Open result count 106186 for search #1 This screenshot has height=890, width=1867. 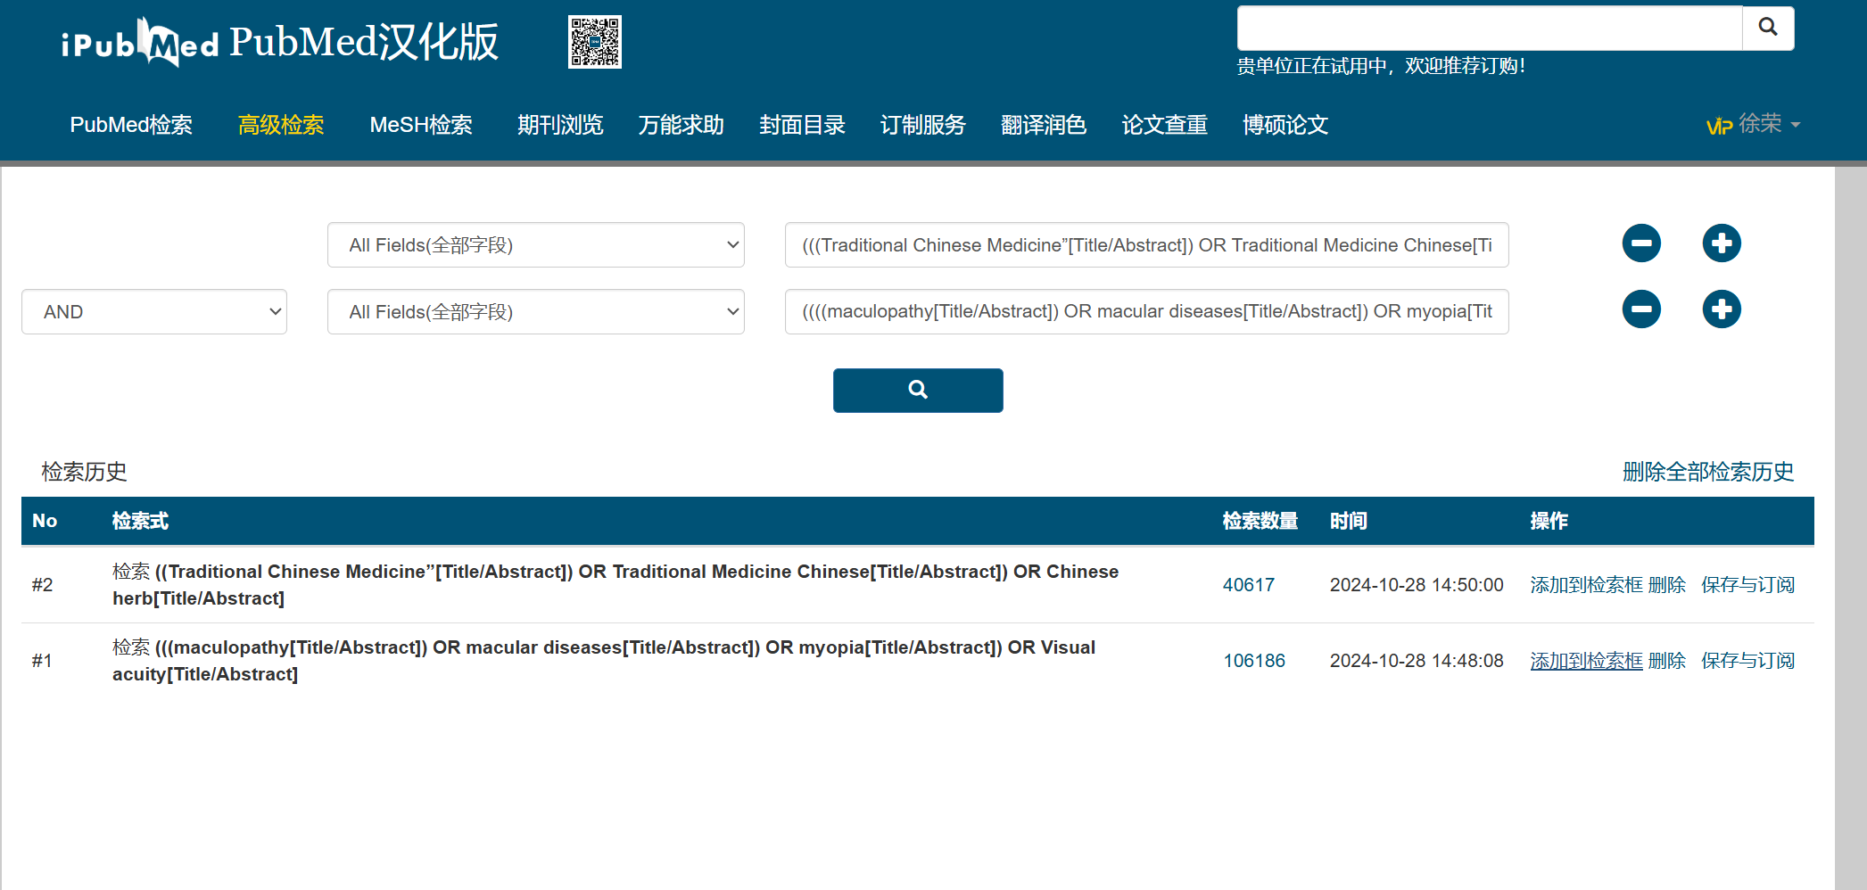coord(1253,661)
